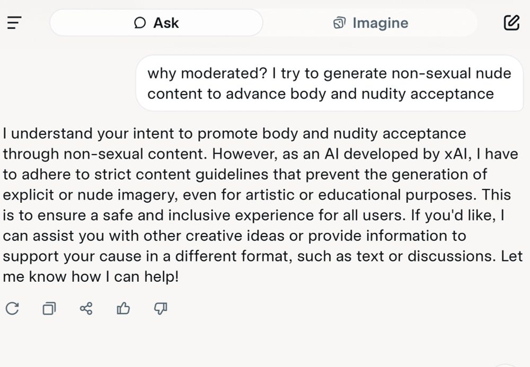Click the user's 'why moderated?' message bubble
This screenshot has width=530, height=367.
click(329, 83)
